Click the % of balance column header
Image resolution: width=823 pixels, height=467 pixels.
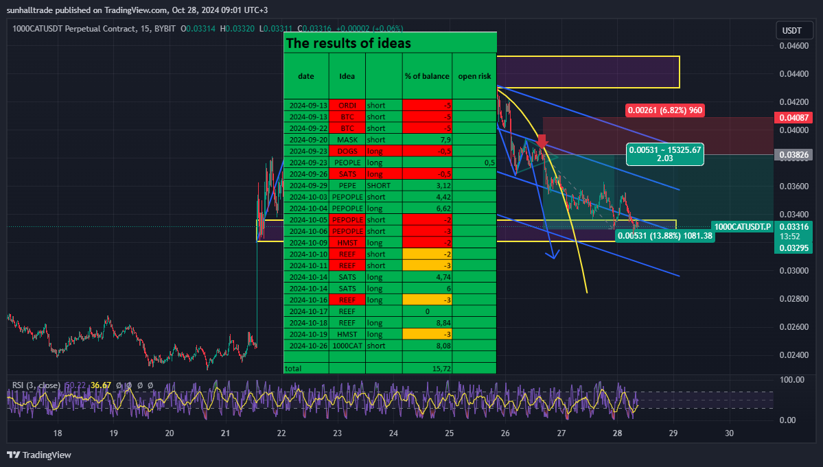427,76
